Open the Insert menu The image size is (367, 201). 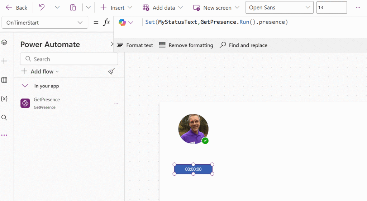click(116, 8)
